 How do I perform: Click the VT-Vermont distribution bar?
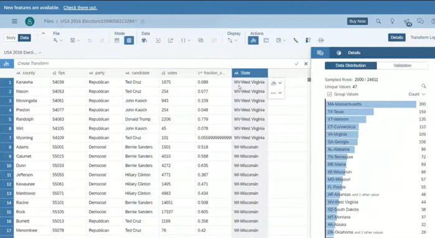(345, 119)
